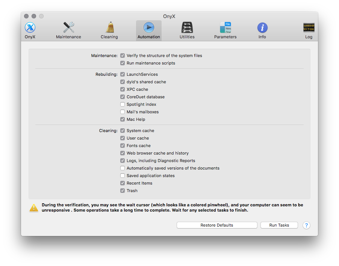Click the OnyX window title text

(169, 17)
